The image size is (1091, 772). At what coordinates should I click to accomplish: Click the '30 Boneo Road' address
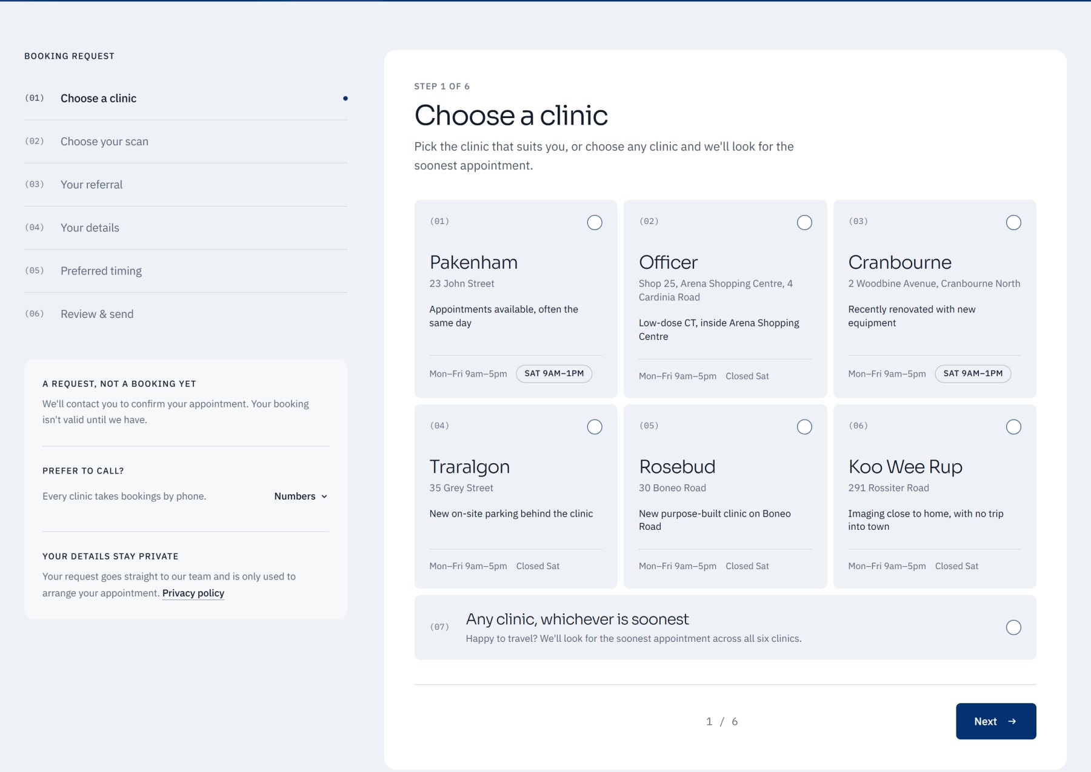672,488
